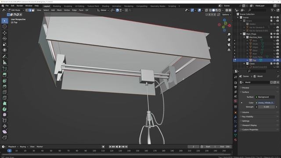Select the Measure tool
This screenshot has height=158, width=281.
(5, 62)
